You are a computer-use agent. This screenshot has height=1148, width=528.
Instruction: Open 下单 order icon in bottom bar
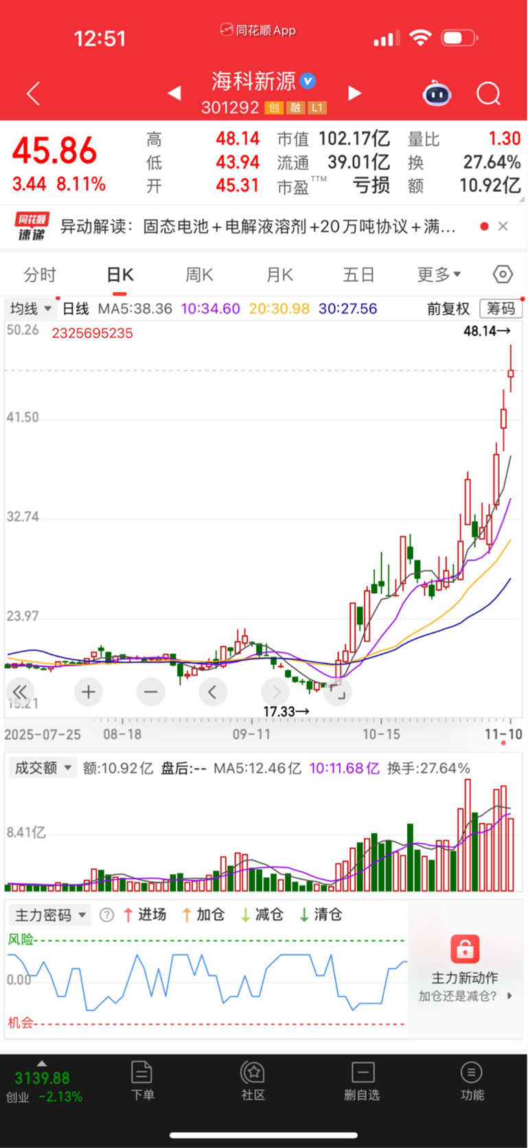(142, 1079)
